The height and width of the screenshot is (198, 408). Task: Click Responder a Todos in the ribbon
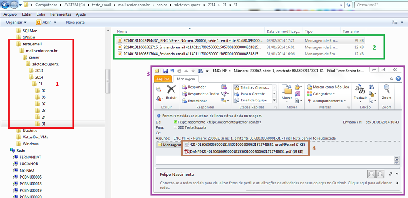coord(200,94)
